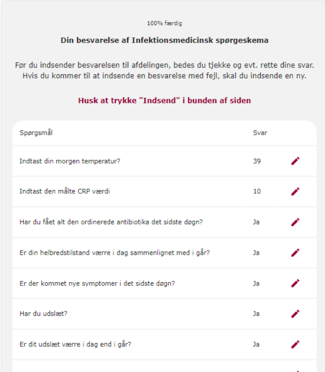Click pencil icon beside 'Har du udslæt?'
Image resolution: width=325 pixels, height=372 pixels.
tap(295, 313)
